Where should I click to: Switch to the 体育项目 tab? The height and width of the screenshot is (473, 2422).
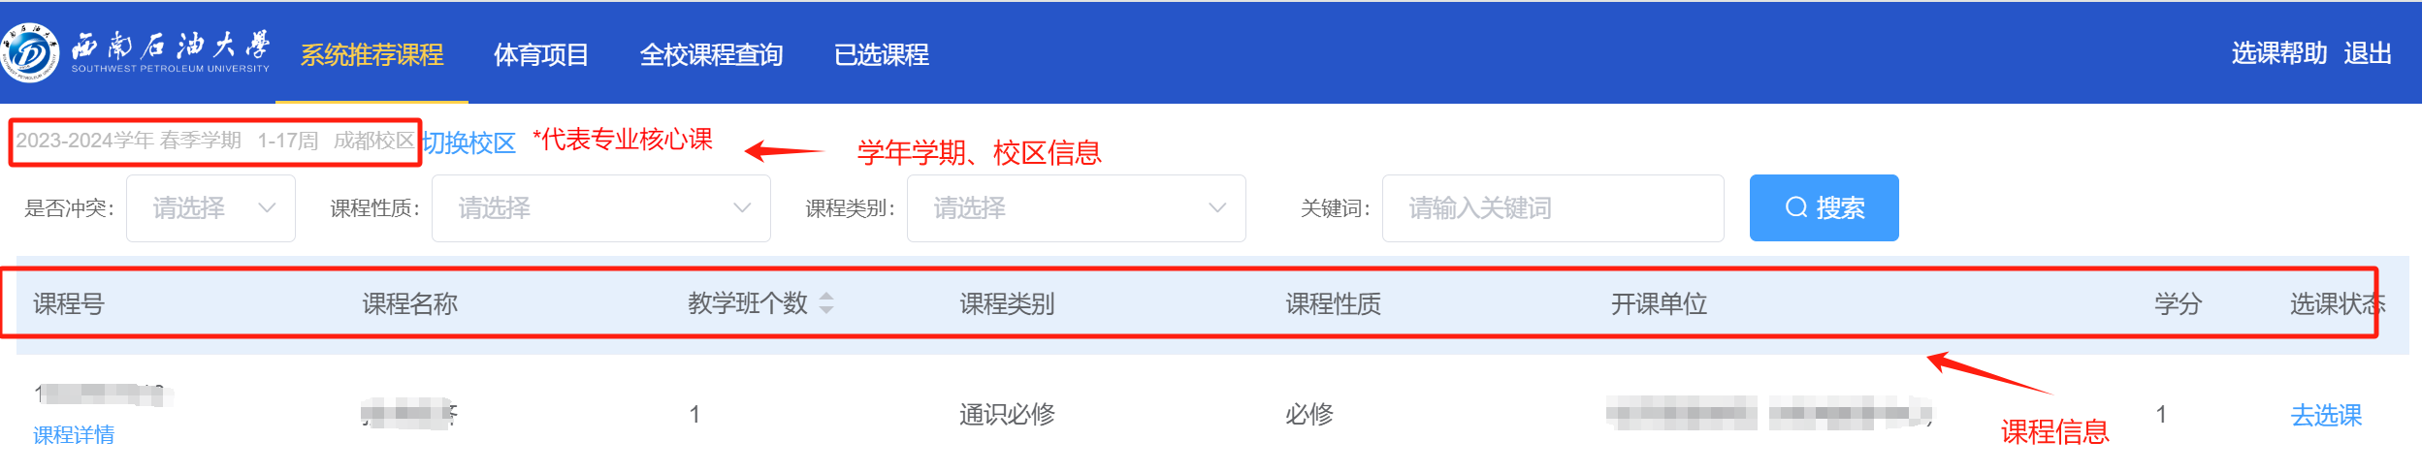coord(540,54)
